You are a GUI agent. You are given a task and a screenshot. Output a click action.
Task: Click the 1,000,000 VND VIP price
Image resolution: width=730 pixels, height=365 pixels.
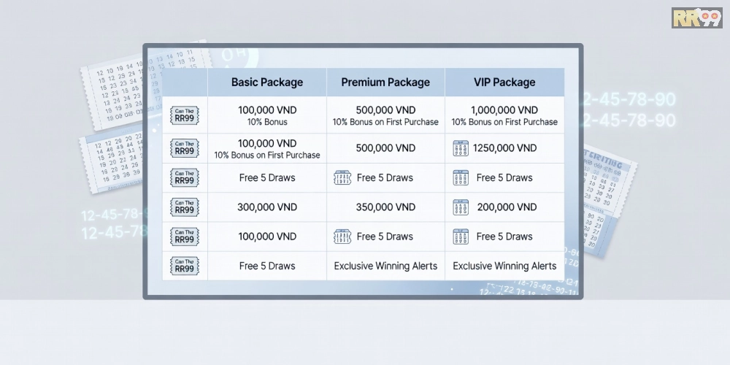pyautogui.click(x=504, y=109)
